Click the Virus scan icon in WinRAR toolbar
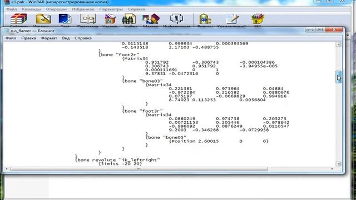 (205, 19)
